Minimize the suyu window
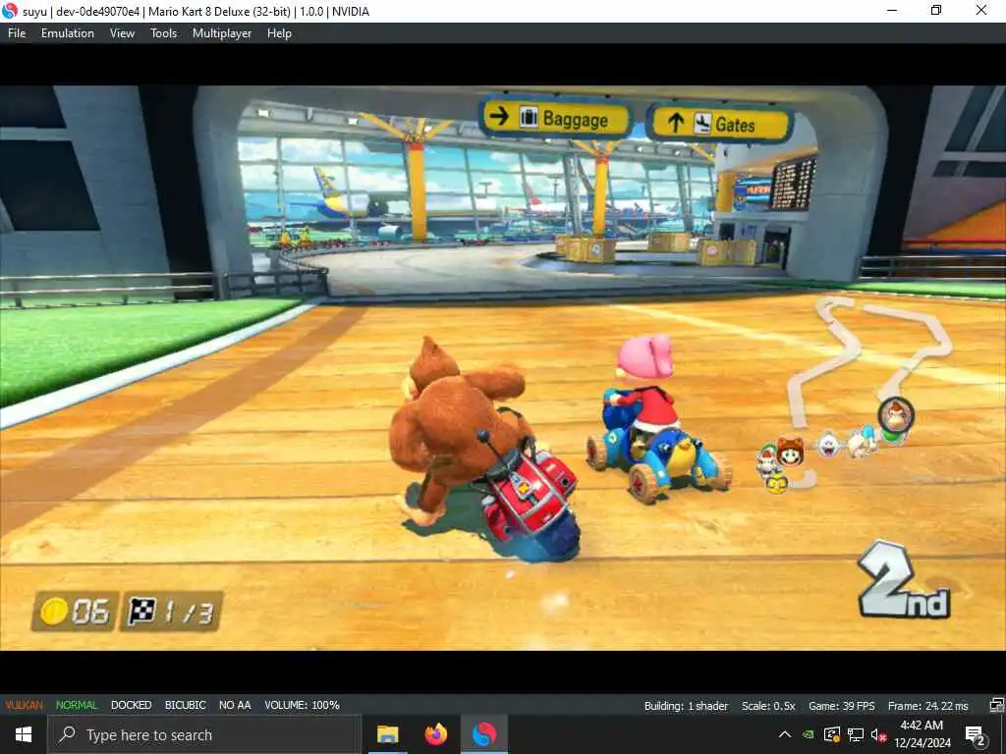This screenshot has width=1006, height=754. [892, 11]
